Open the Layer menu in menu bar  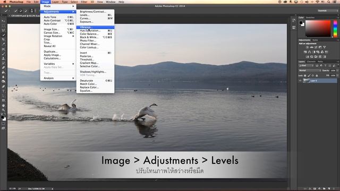click(x=55, y=2)
